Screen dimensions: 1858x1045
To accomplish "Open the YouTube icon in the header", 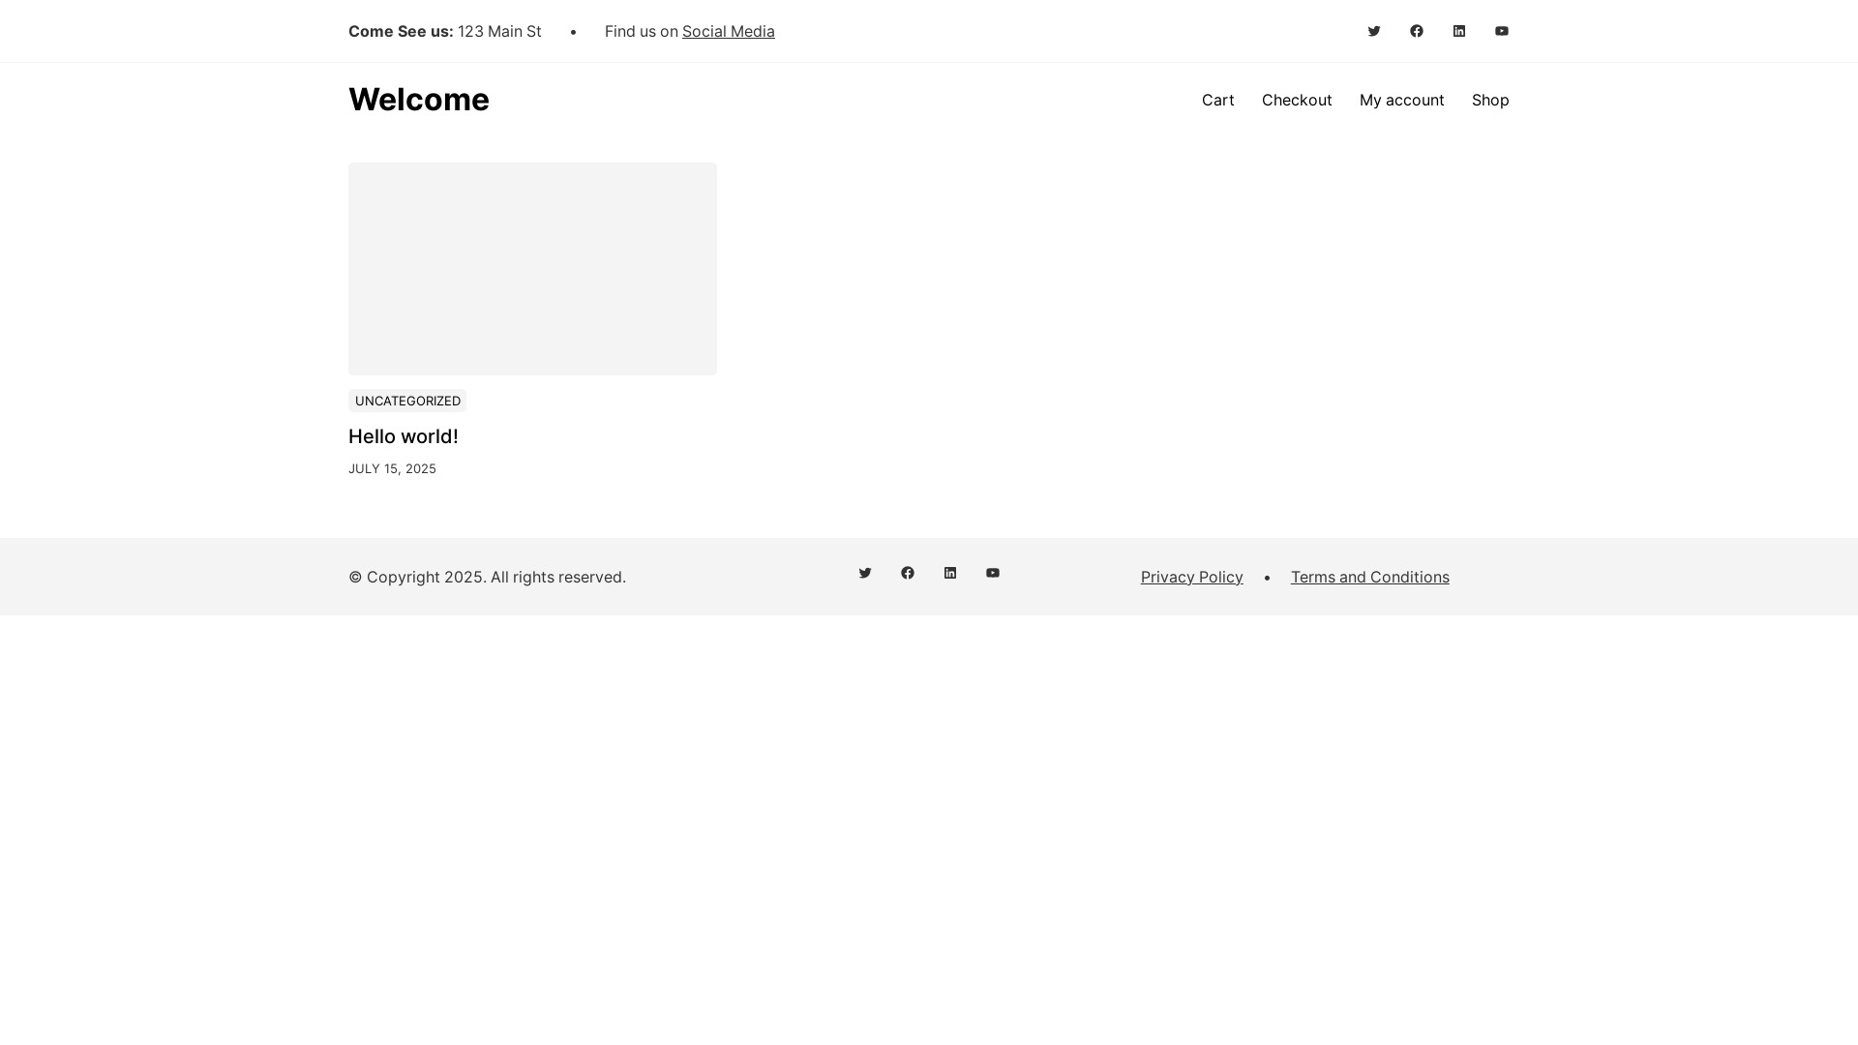I will 1502,31.
